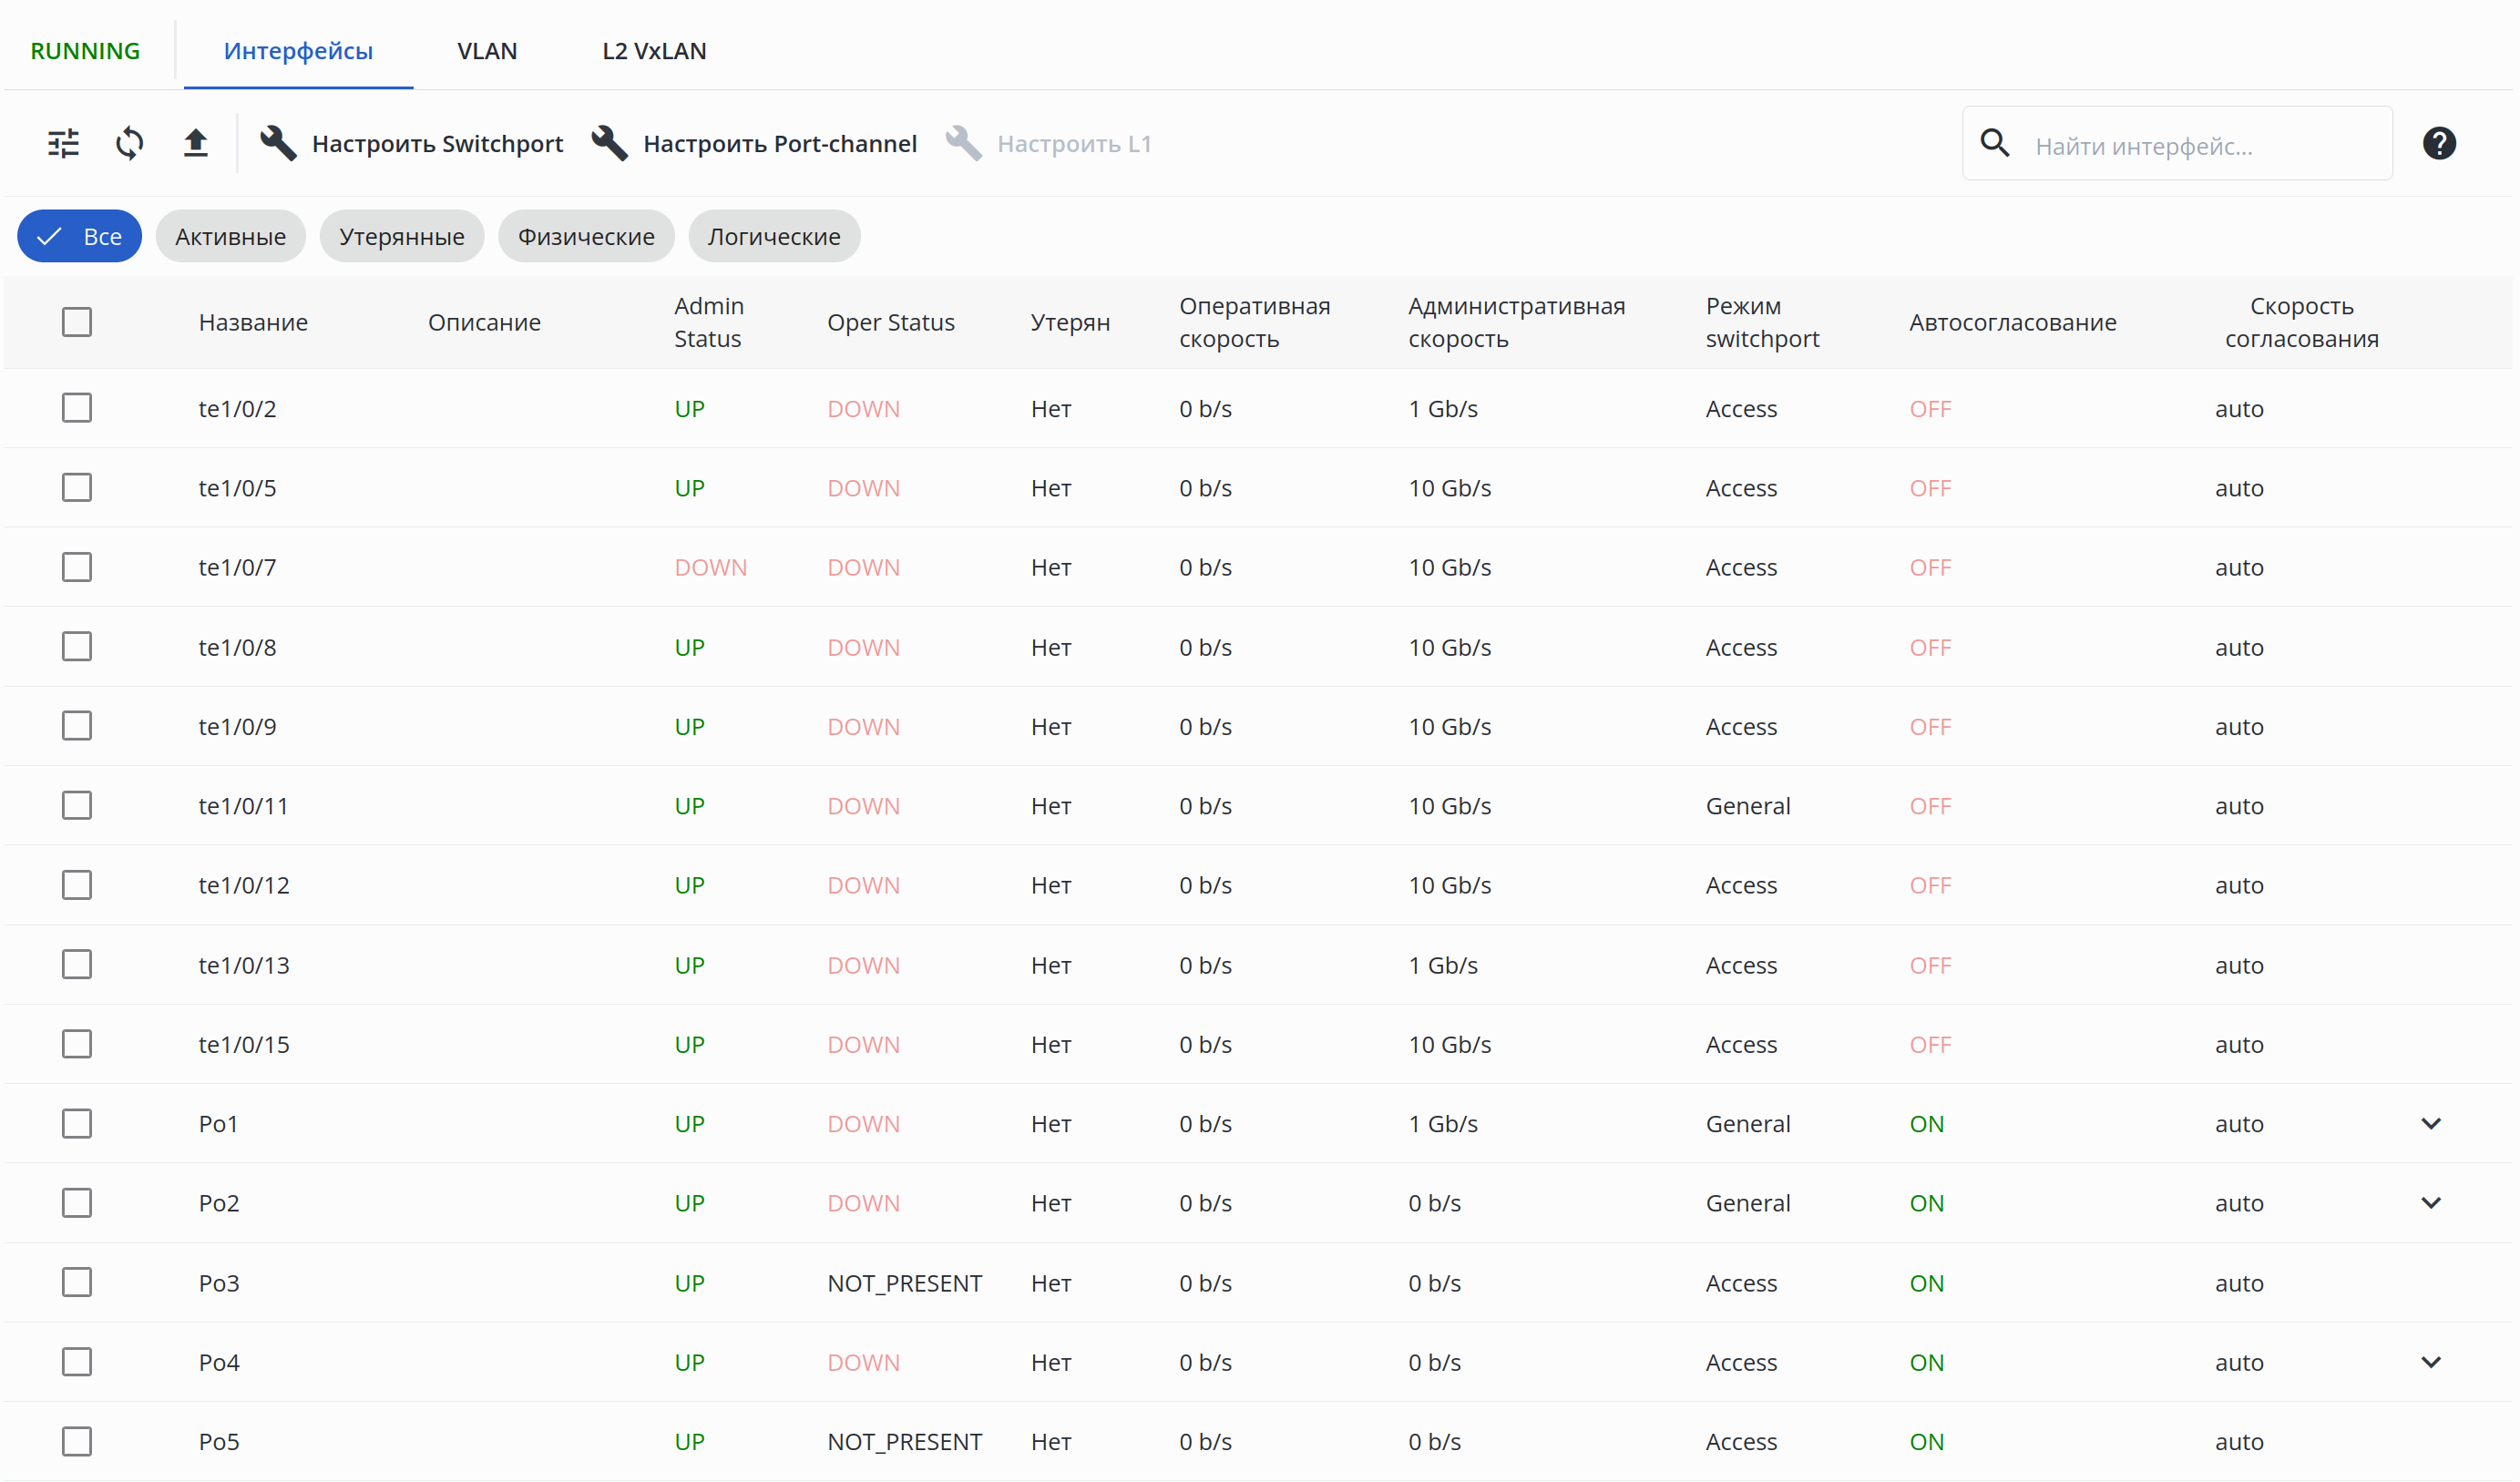Open the L2 VxLAN tab
The height and width of the screenshot is (1482, 2520).
pos(654,51)
